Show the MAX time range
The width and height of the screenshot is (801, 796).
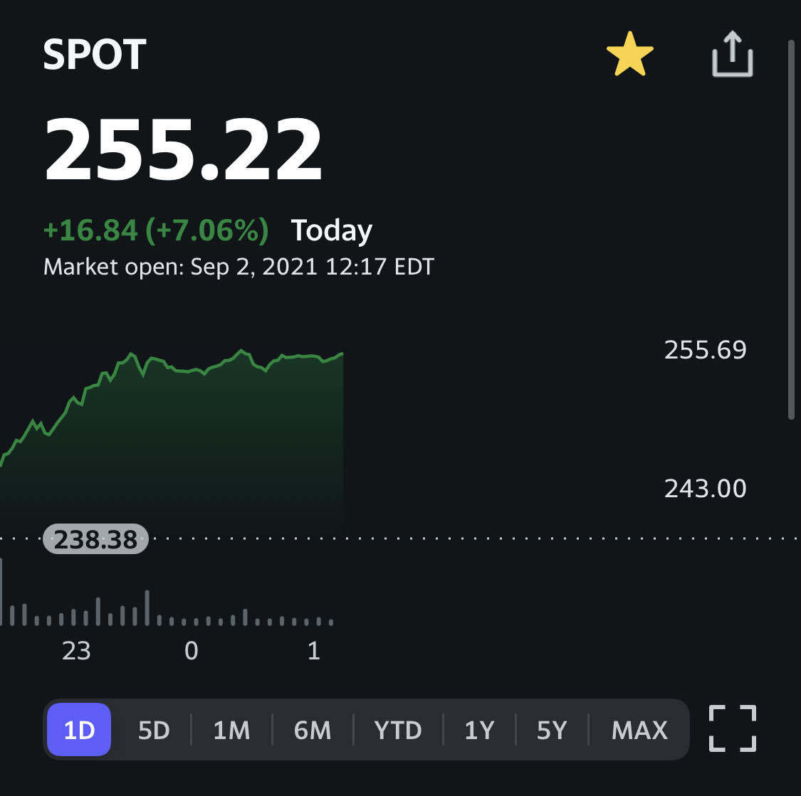coord(639,730)
